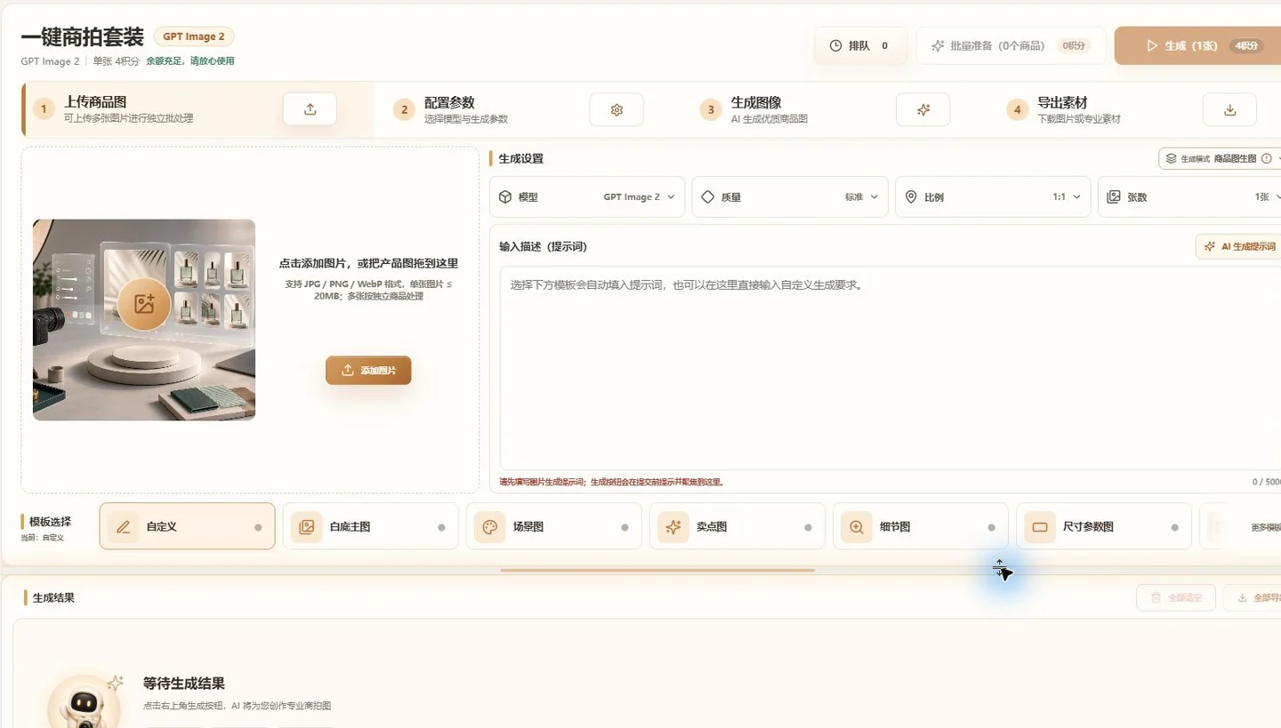
Task: Click the GPT Image 2 badge next to title
Action: (x=194, y=36)
